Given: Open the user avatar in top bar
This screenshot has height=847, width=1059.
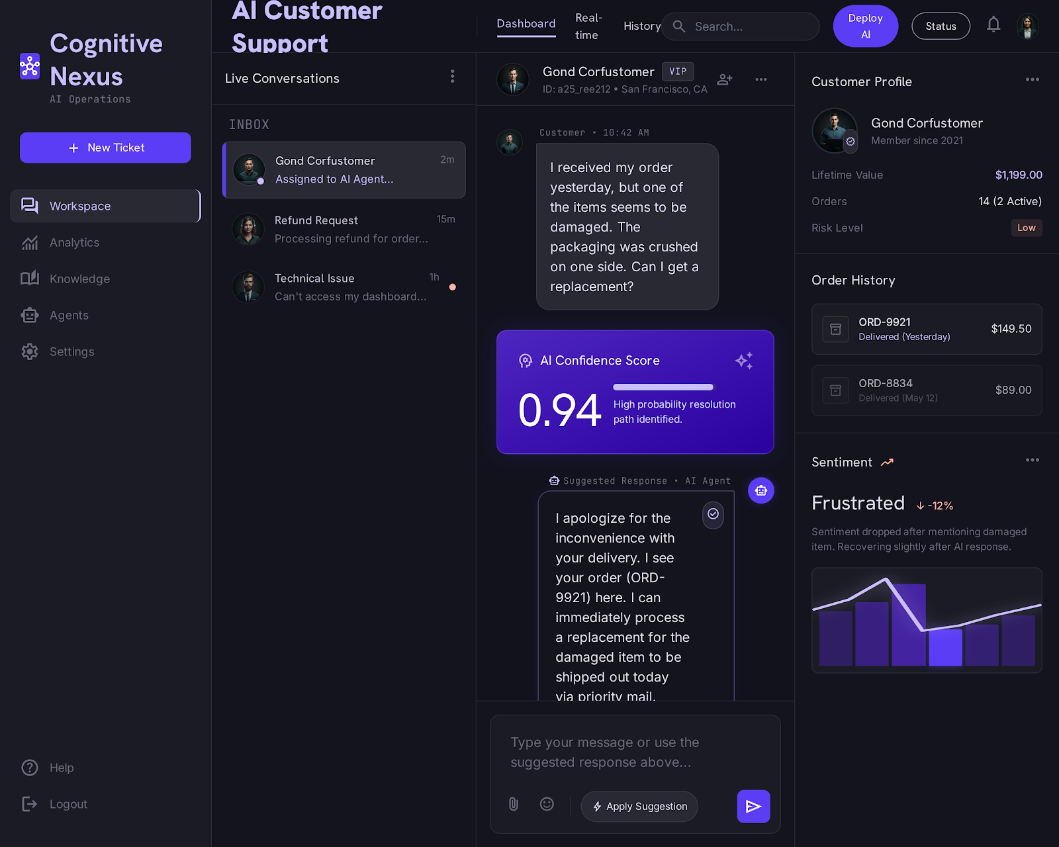Looking at the screenshot, I should tap(1028, 26).
